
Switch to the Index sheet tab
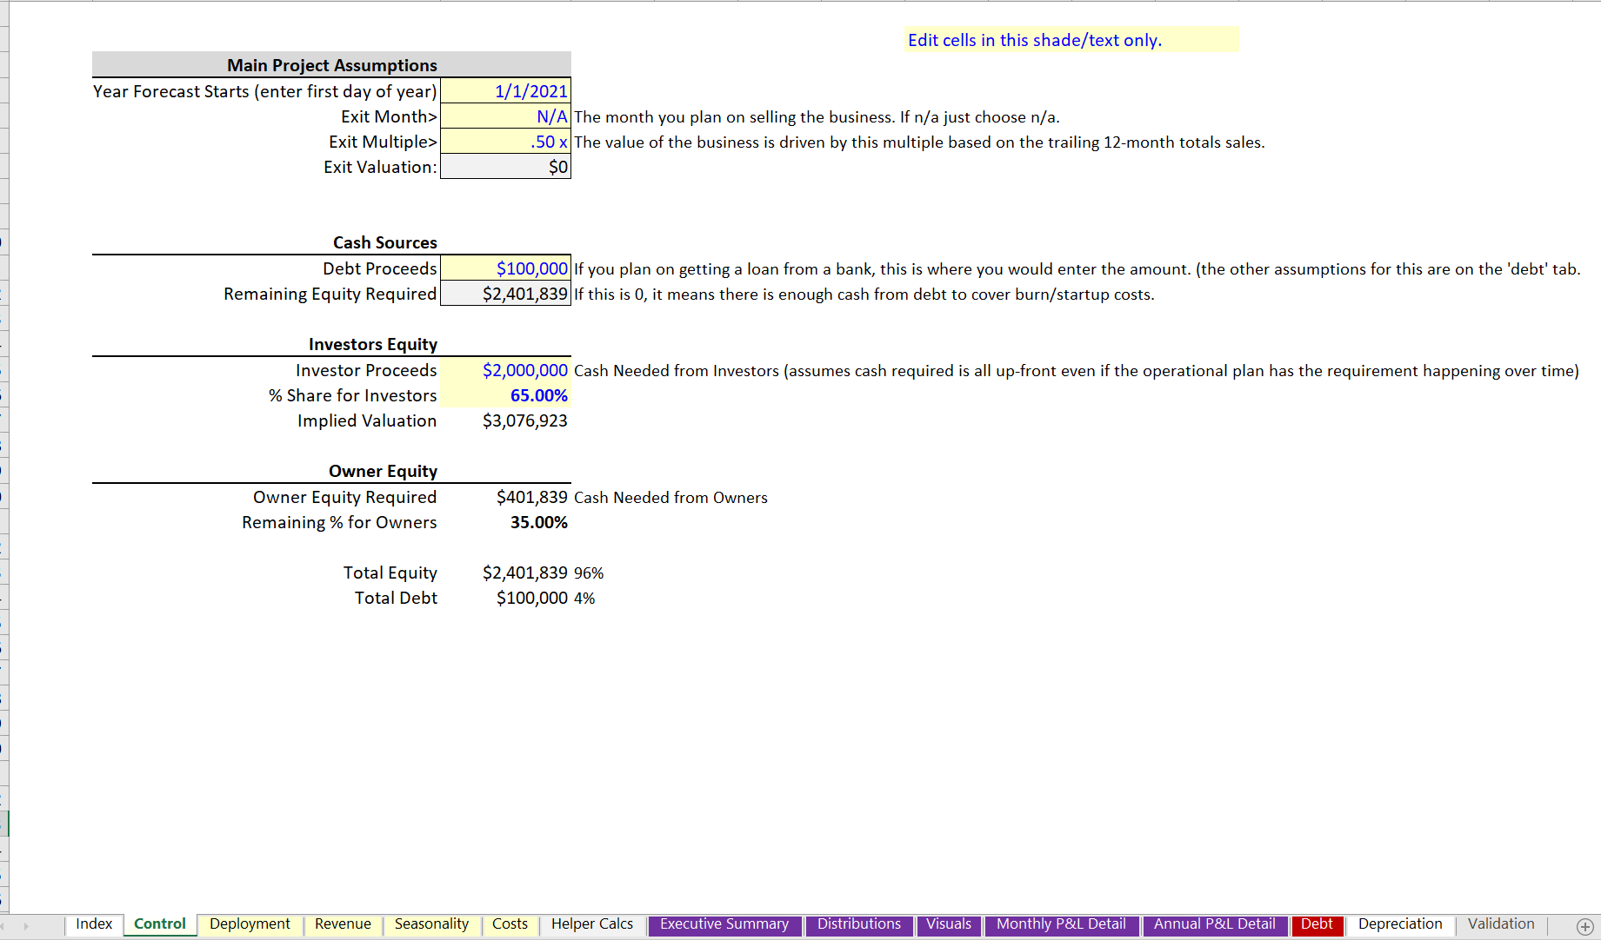94,924
